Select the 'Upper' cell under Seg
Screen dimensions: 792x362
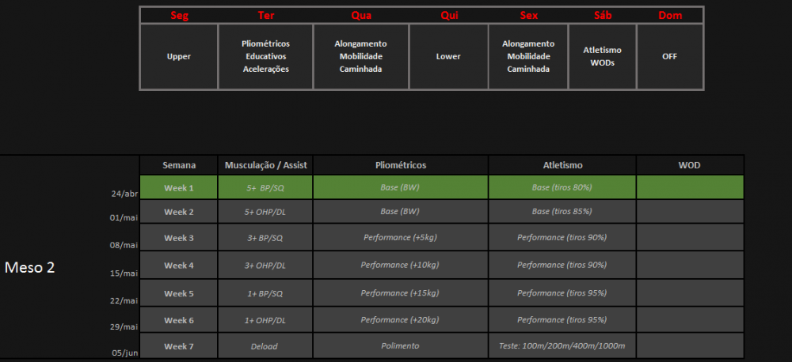pos(178,57)
